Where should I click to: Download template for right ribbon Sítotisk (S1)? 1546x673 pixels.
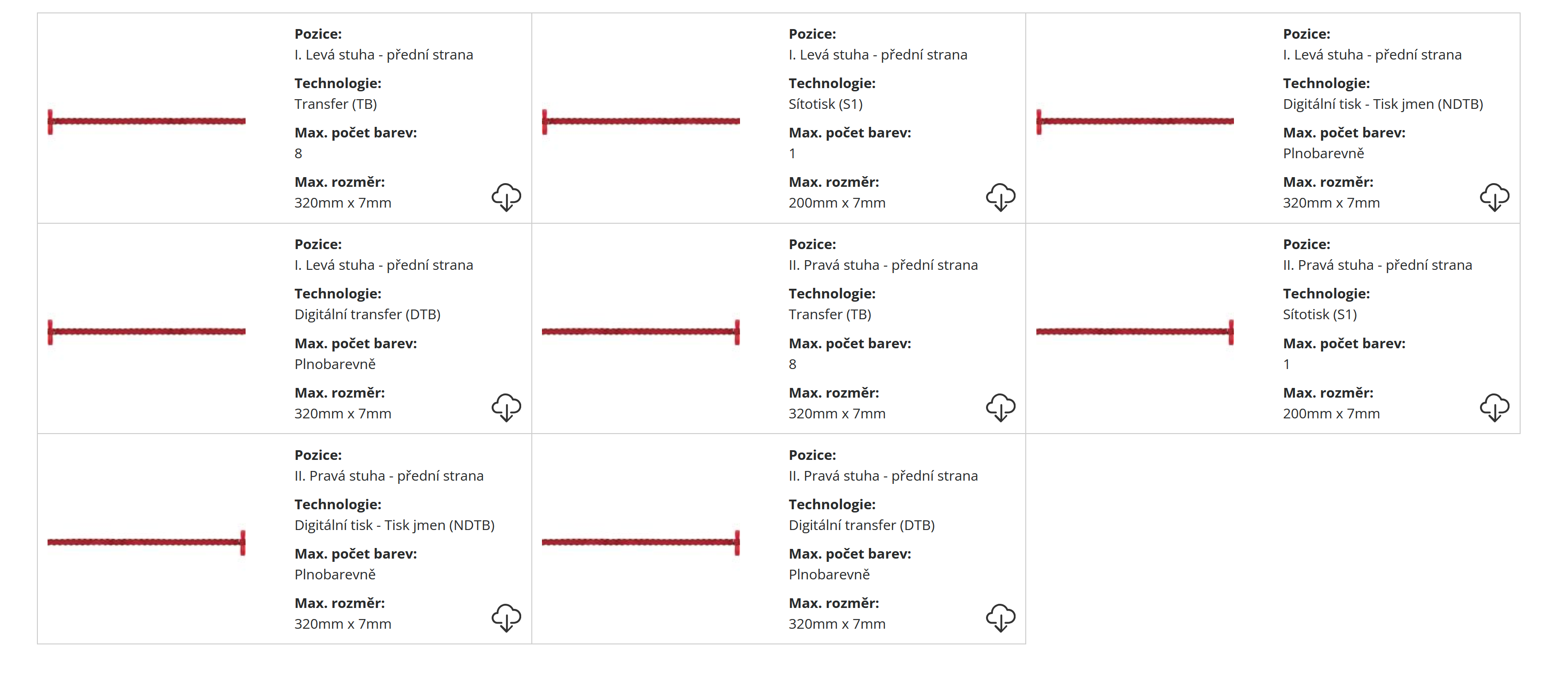pyautogui.click(x=1494, y=407)
